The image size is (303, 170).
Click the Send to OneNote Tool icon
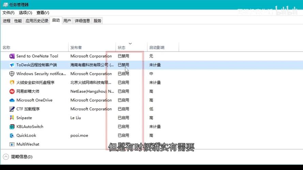(x=12, y=56)
